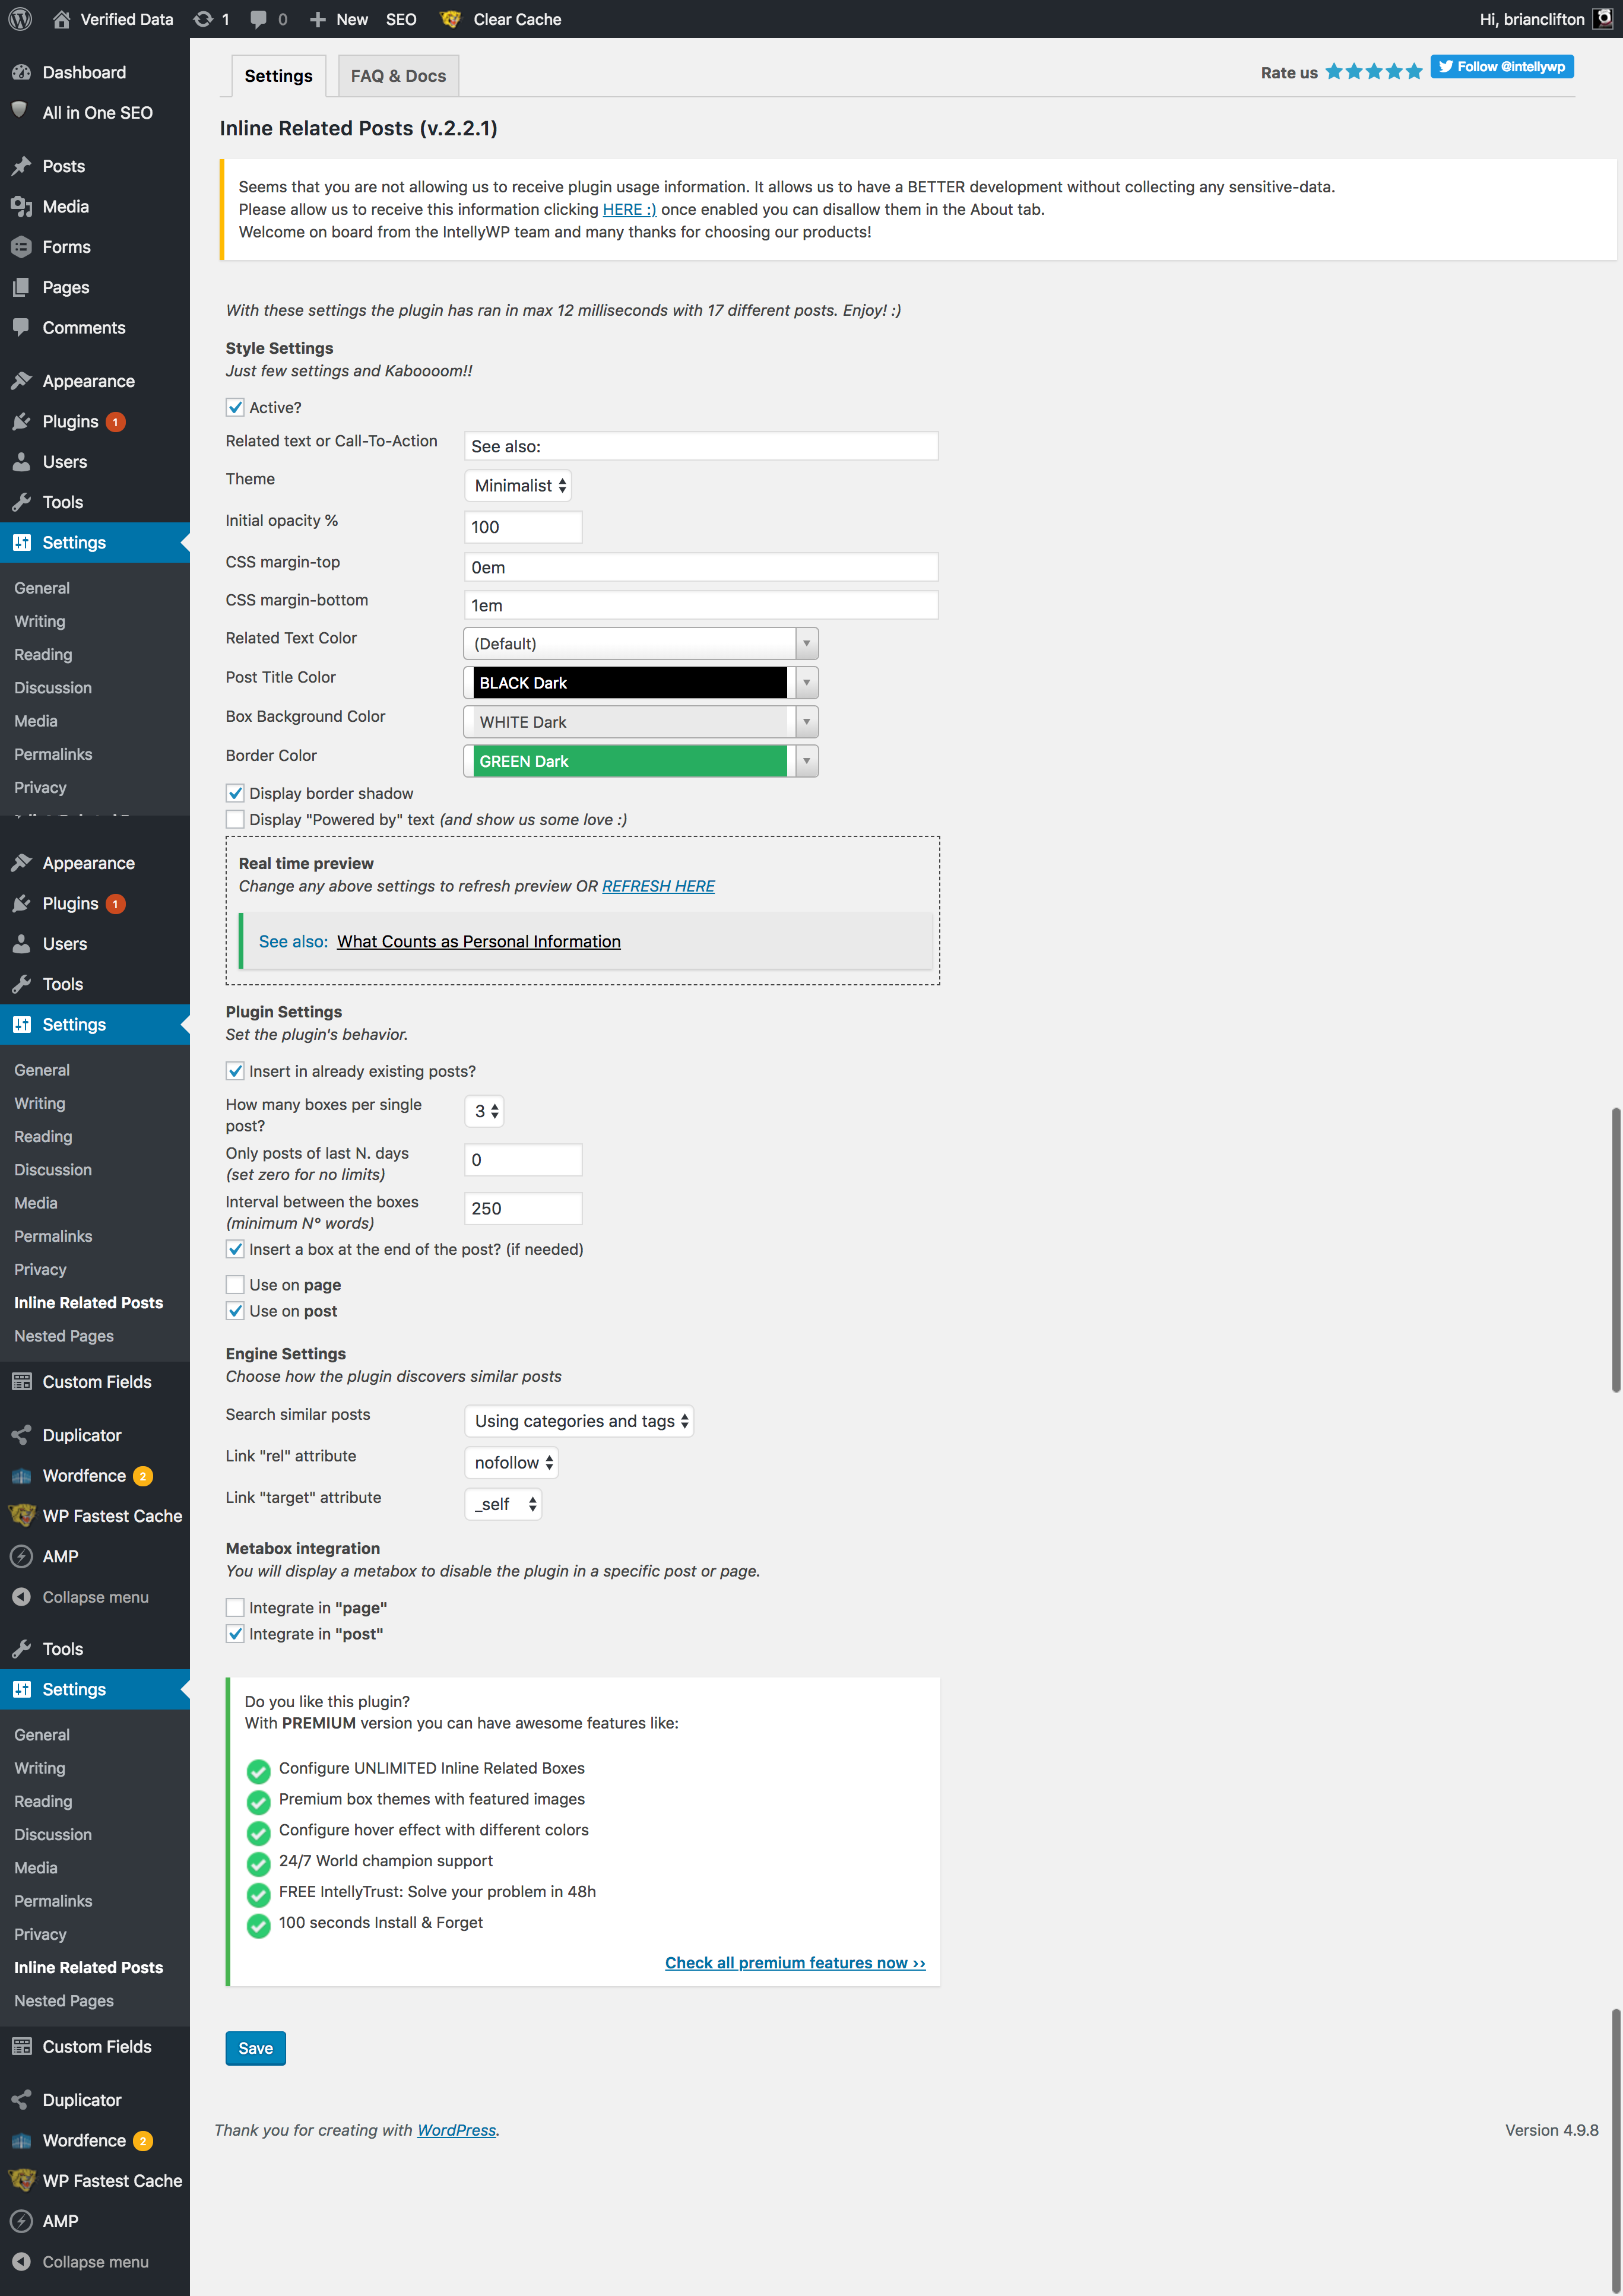Click the WordPress logo icon
The width and height of the screenshot is (1623, 2296).
[x=21, y=19]
